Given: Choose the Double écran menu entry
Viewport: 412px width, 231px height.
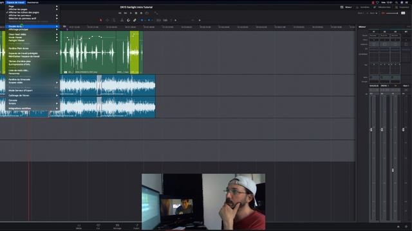Looking at the screenshot, I should [x=32, y=26].
